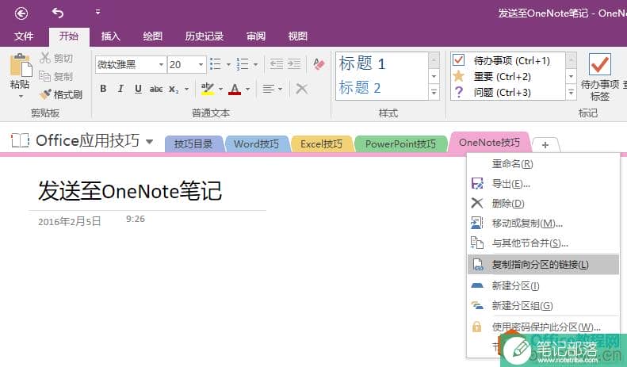Screen dimensions: 627x367
Task: Toggle subscript x₂ formatting
Action: pyautogui.click(x=174, y=89)
